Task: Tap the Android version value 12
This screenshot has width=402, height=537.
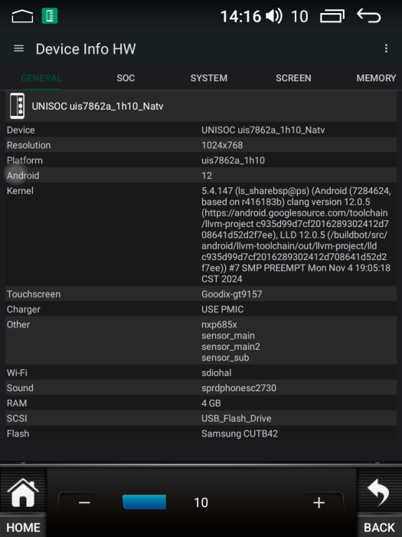Action: 207,176
